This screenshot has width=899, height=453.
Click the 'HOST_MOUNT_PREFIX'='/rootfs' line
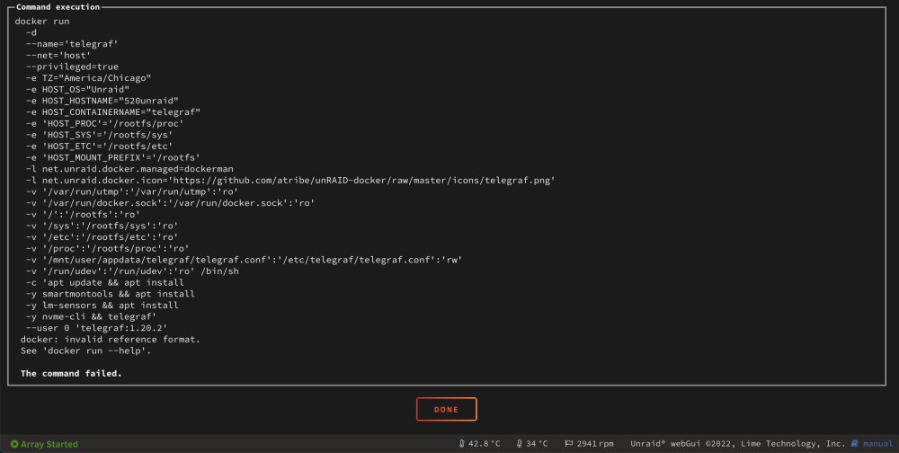[113, 157]
